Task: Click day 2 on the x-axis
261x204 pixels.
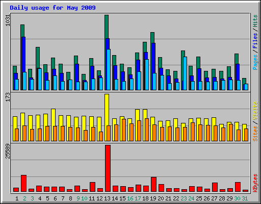Action: 24,198
